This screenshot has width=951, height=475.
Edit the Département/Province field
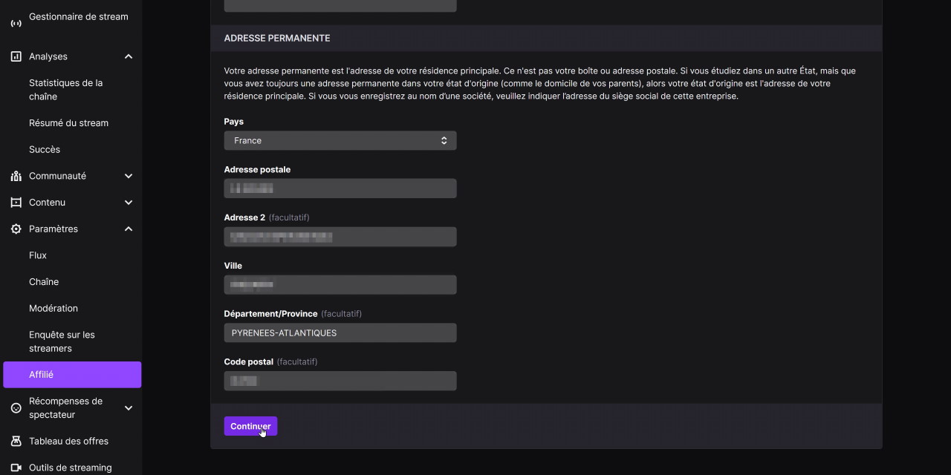tap(340, 333)
